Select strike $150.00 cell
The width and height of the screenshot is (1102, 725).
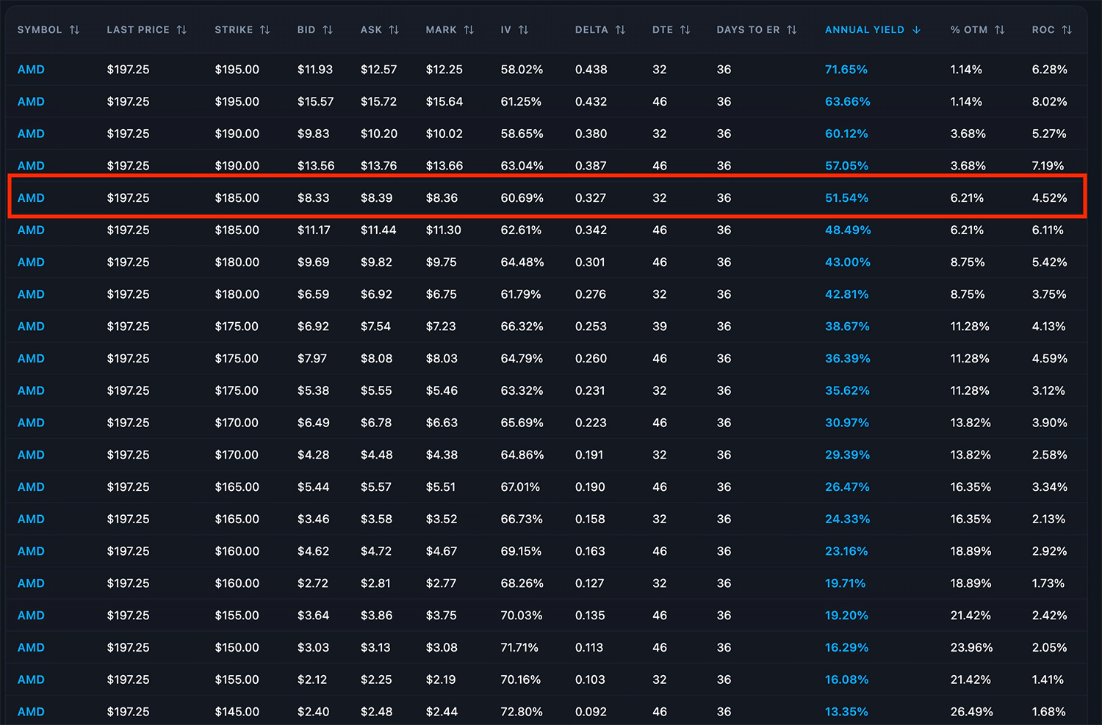(237, 648)
